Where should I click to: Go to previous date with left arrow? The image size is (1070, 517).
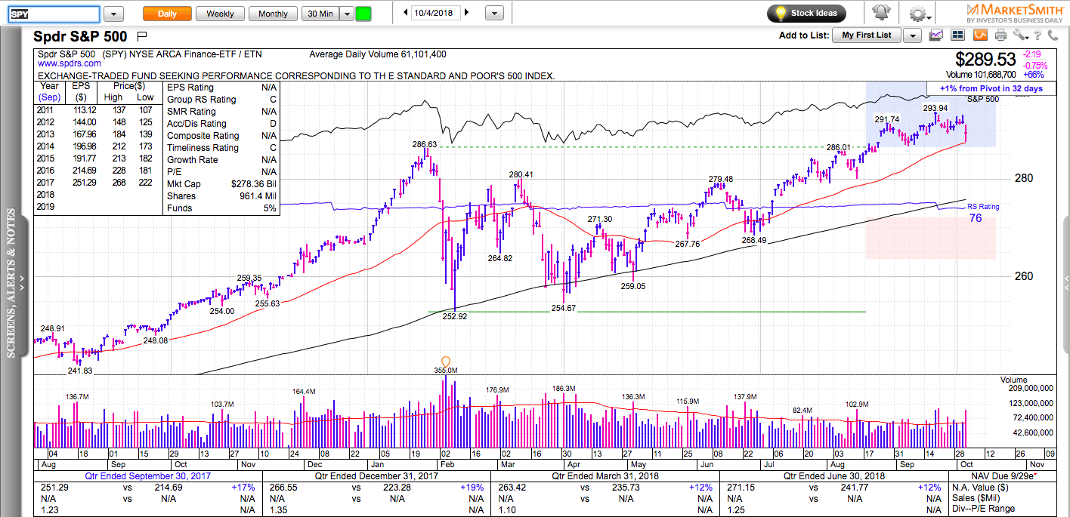point(406,13)
